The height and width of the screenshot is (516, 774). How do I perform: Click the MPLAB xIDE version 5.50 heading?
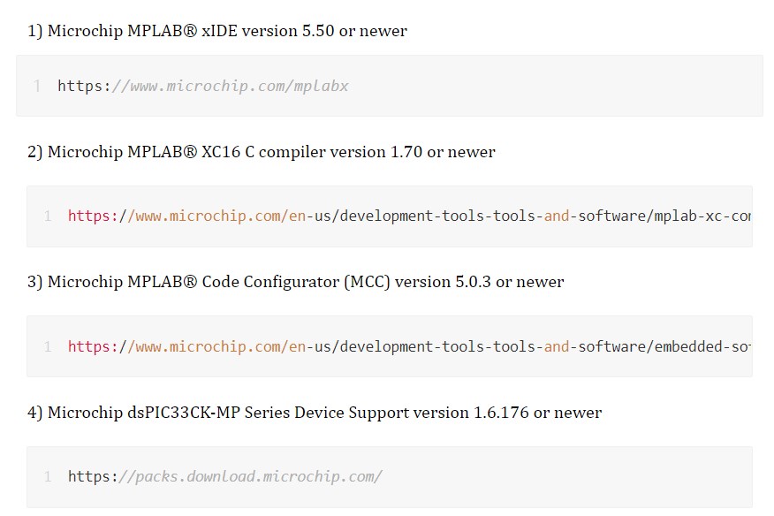(x=217, y=31)
